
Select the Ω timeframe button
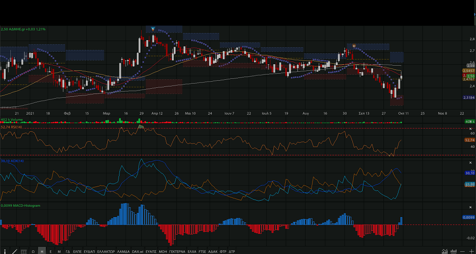(33, 251)
